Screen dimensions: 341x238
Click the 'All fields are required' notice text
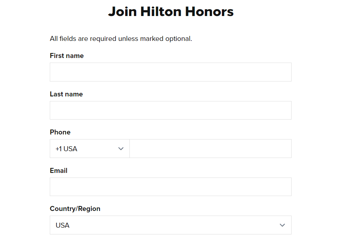click(x=121, y=39)
